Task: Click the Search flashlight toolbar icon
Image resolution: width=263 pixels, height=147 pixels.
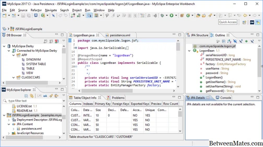Action: [x=210, y=15]
